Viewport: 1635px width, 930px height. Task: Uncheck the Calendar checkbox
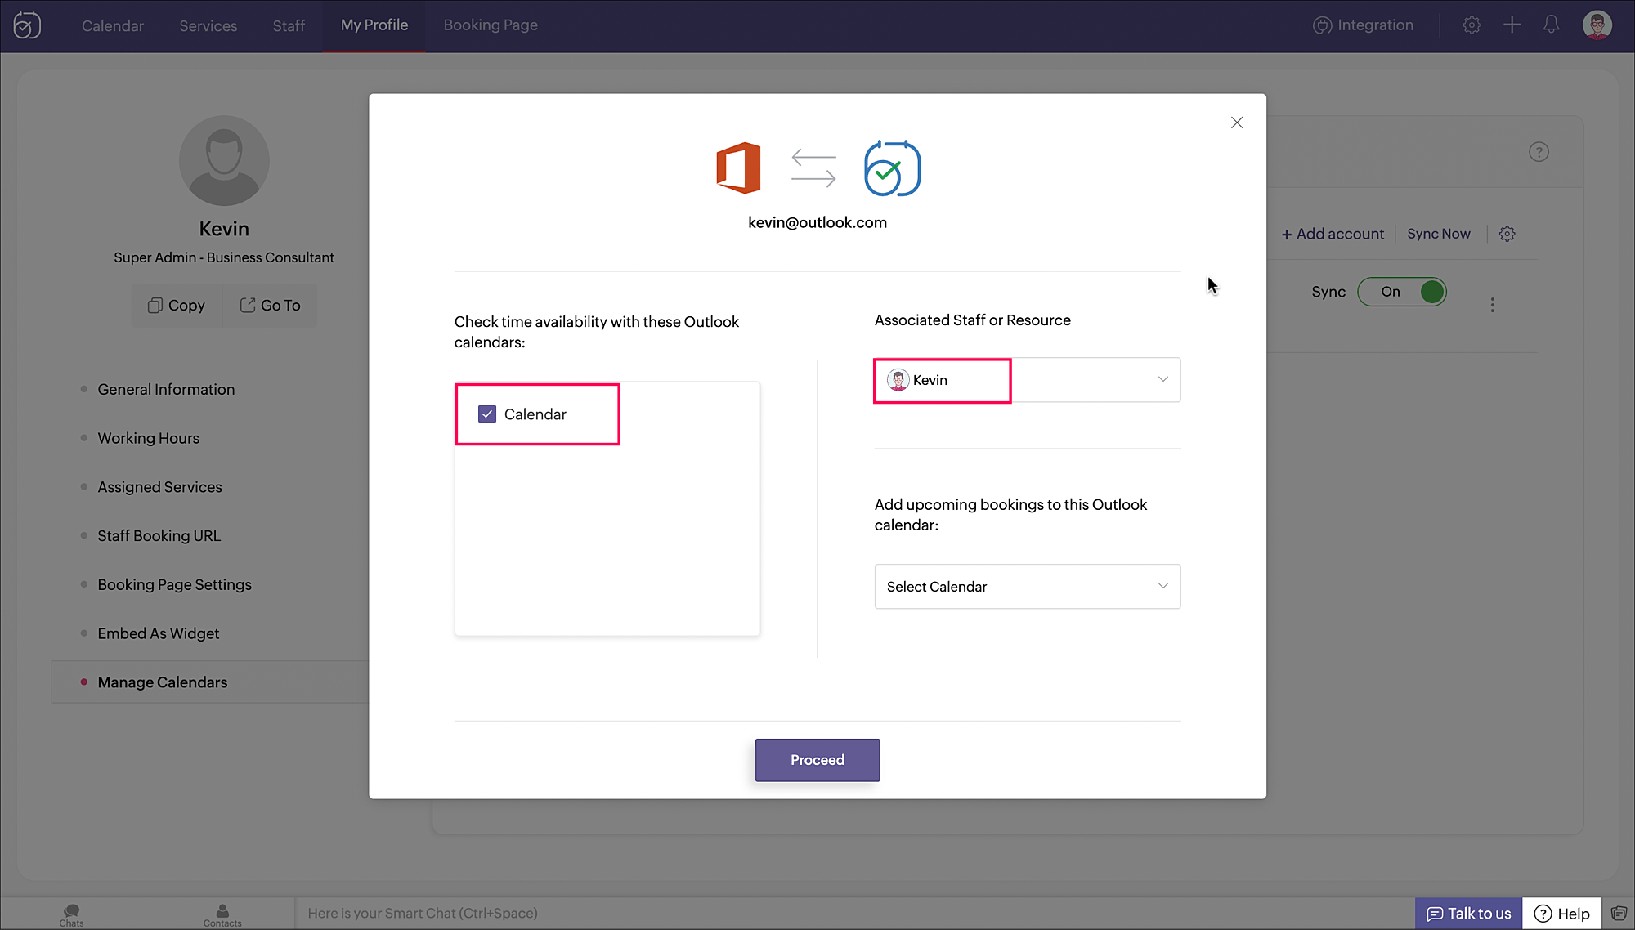pyautogui.click(x=487, y=414)
